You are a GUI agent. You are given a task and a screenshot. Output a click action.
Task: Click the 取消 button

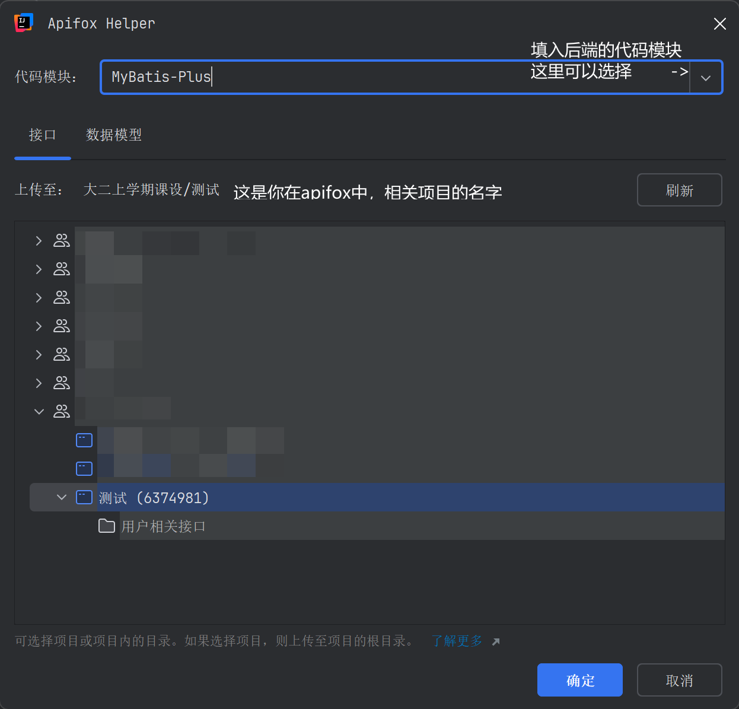[x=679, y=680]
